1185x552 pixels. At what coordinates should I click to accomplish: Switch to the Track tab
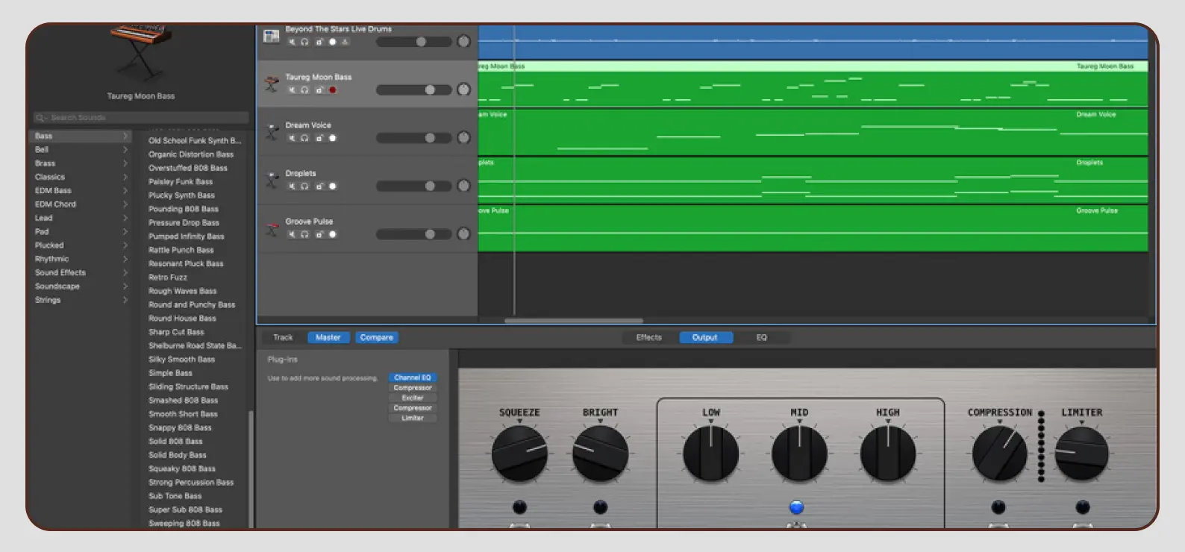tap(283, 337)
